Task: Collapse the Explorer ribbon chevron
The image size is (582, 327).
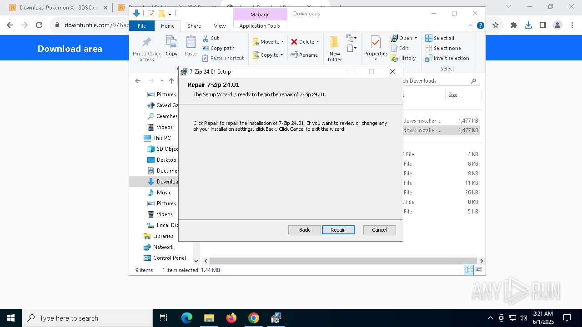Action: (x=471, y=26)
